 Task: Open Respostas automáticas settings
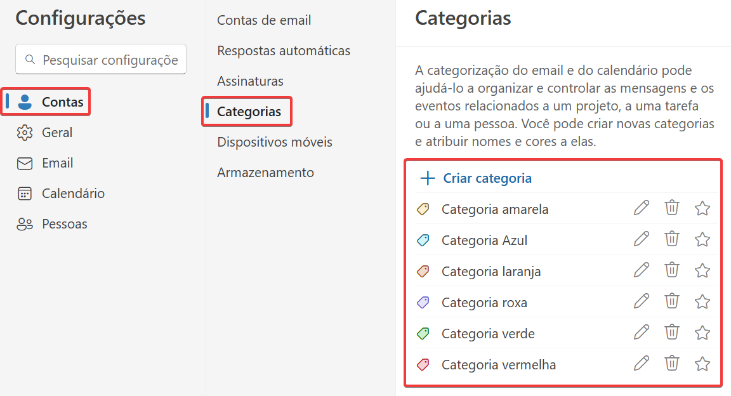[284, 50]
